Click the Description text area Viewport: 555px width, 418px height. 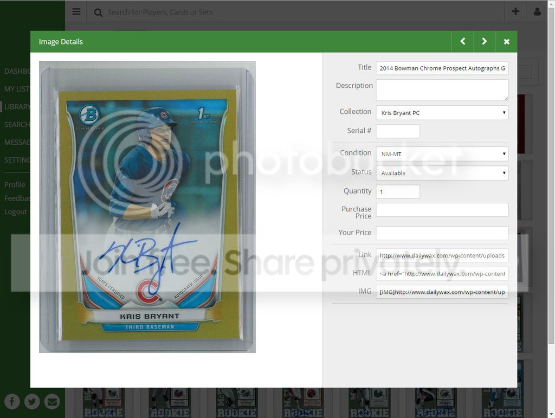point(442,90)
